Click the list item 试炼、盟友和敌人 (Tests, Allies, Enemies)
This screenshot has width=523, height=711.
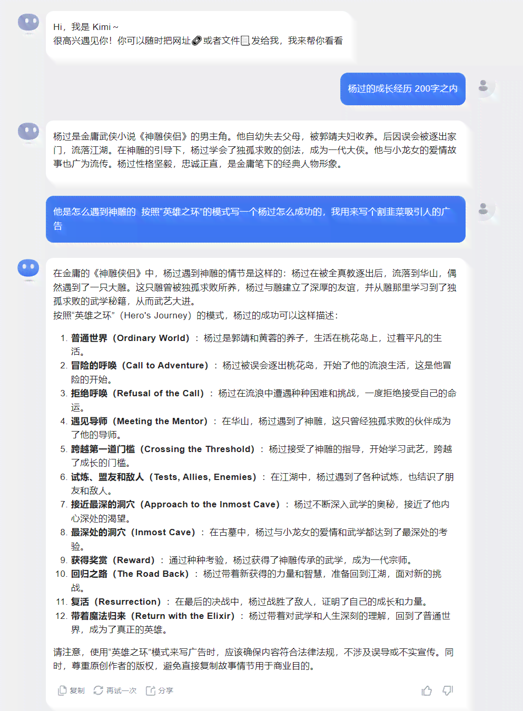click(256, 484)
